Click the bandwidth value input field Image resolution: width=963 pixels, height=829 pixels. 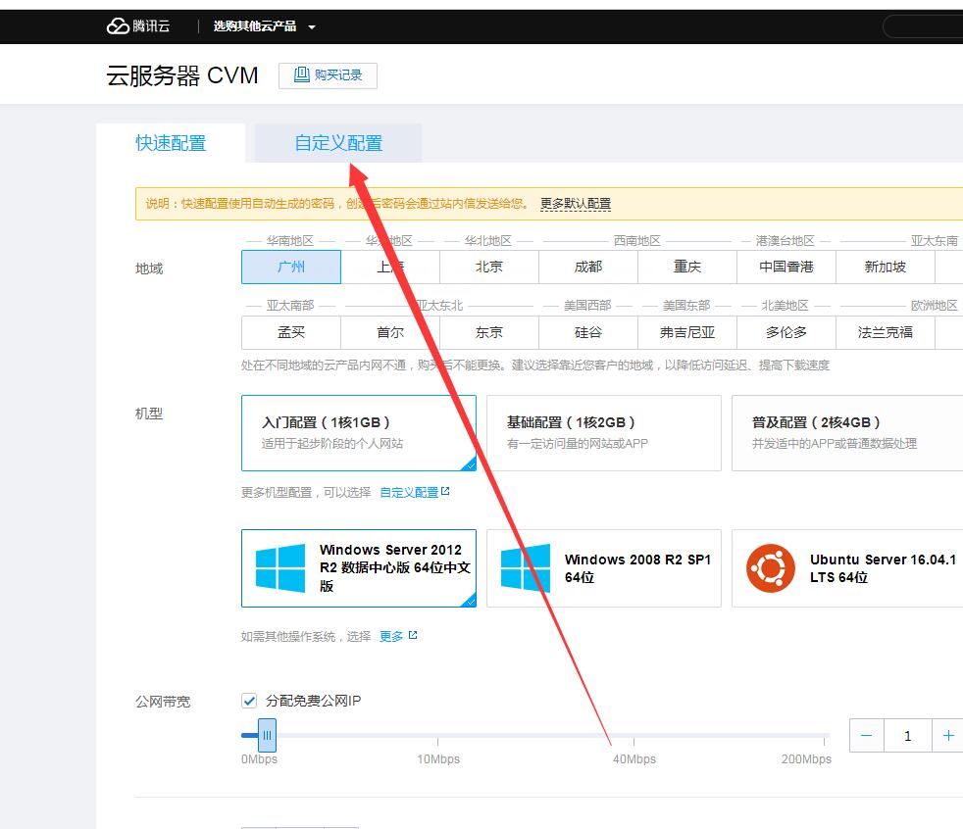click(907, 736)
